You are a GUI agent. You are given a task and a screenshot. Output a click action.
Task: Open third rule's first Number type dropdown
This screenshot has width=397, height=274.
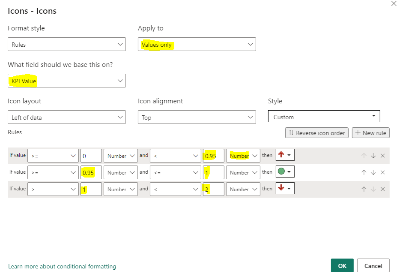tap(121, 189)
